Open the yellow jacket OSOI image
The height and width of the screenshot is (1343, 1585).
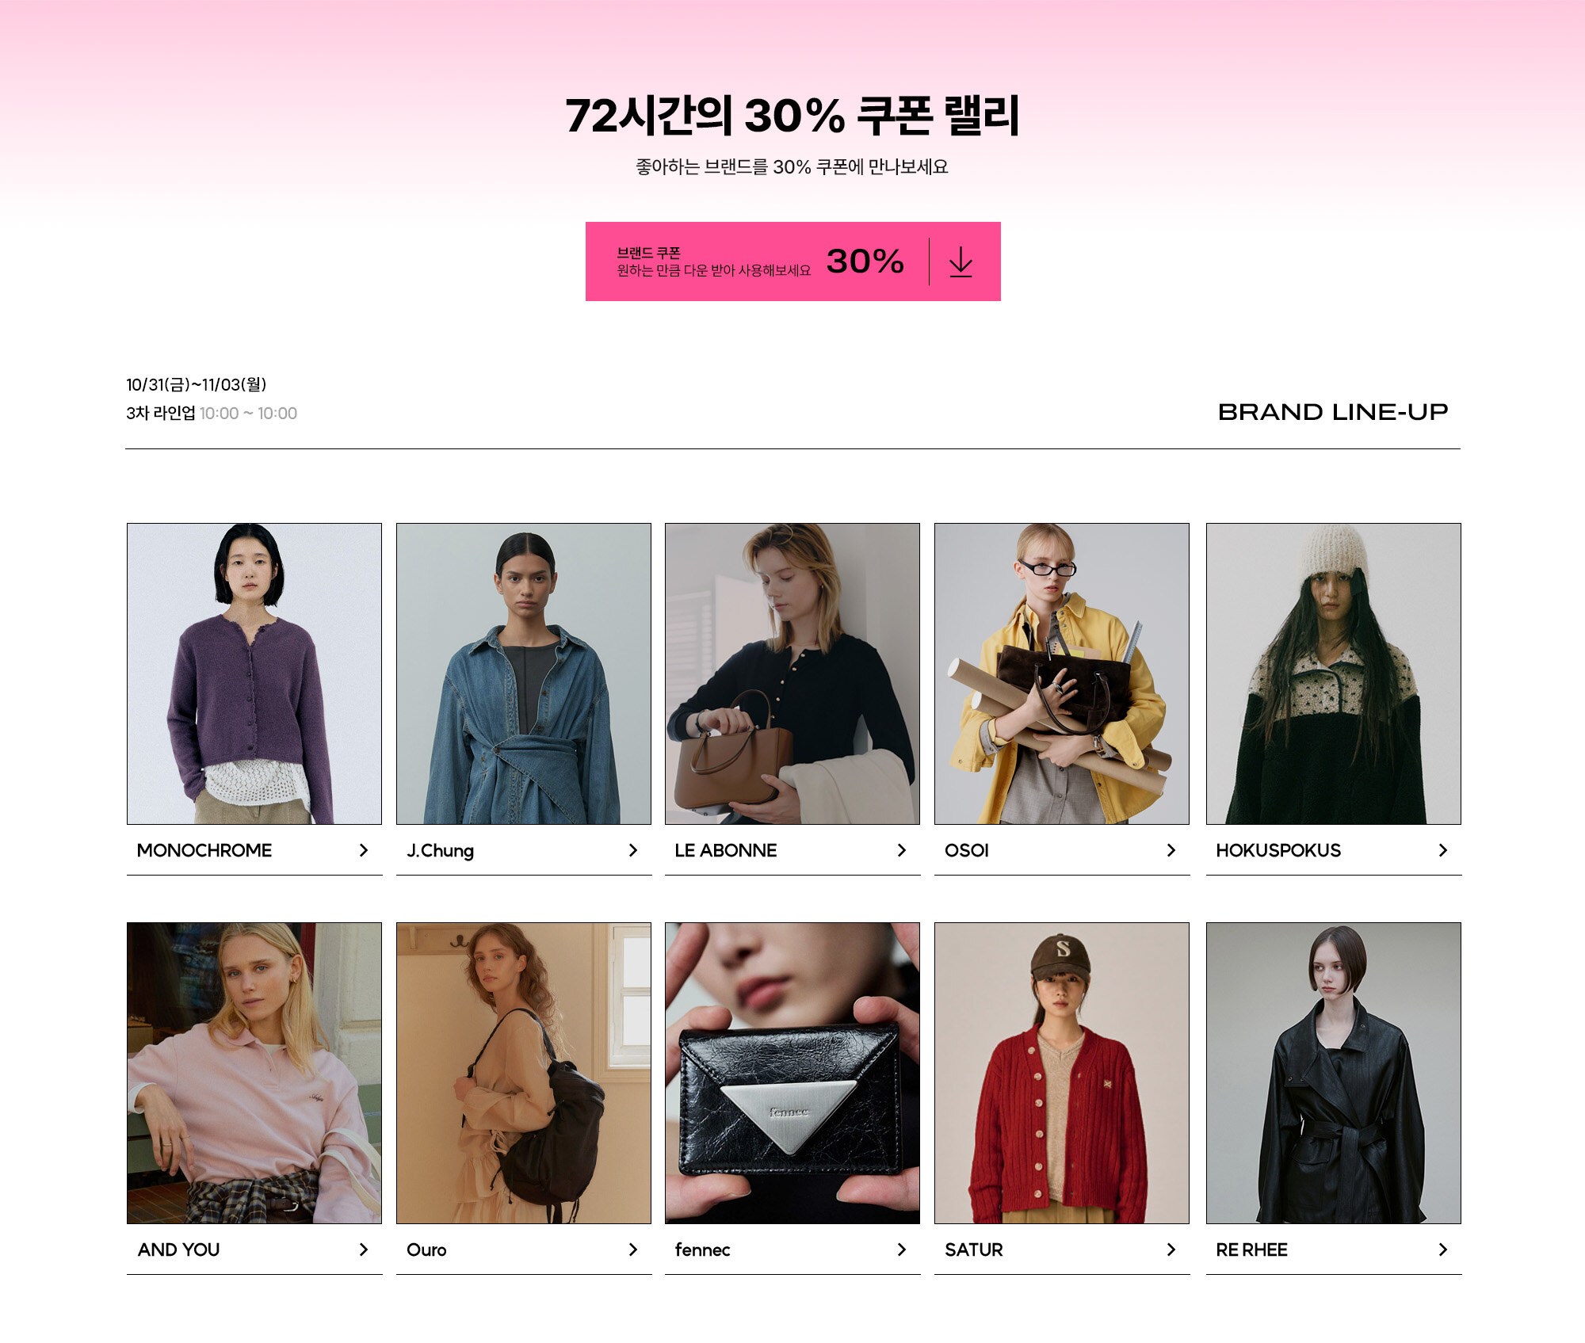(x=1062, y=673)
